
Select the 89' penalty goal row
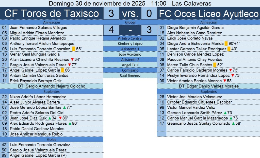pos(52,155)
